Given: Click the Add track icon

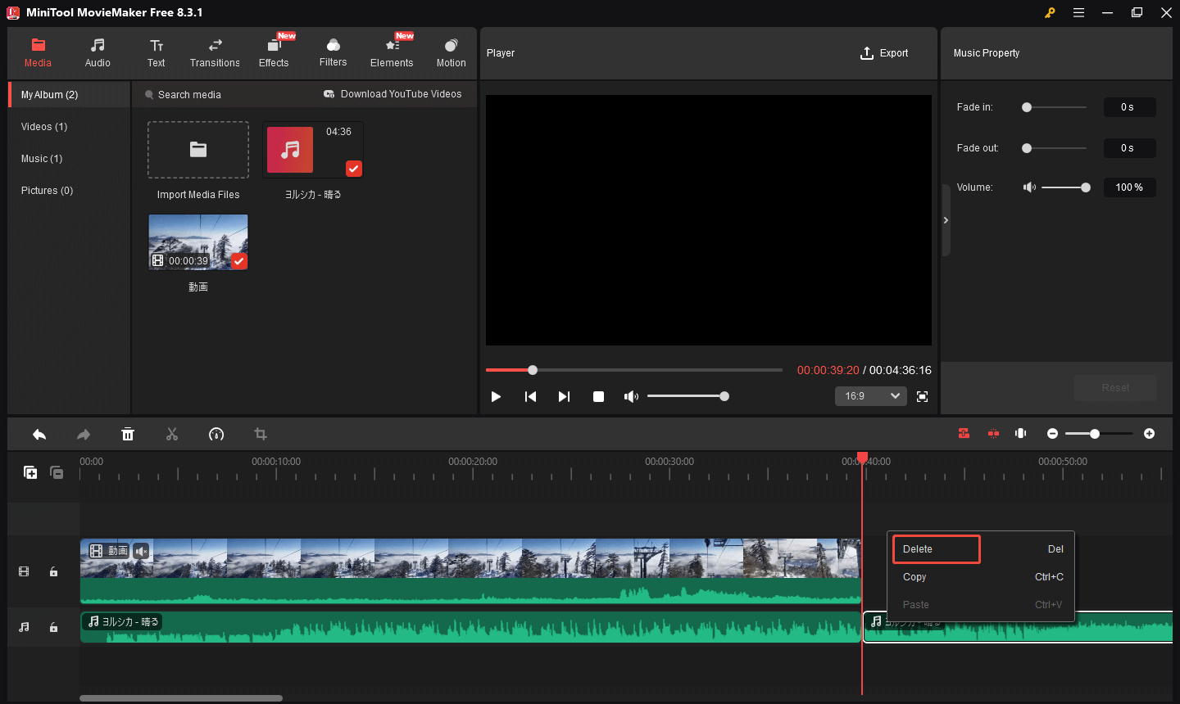Looking at the screenshot, I should pos(30,472).
